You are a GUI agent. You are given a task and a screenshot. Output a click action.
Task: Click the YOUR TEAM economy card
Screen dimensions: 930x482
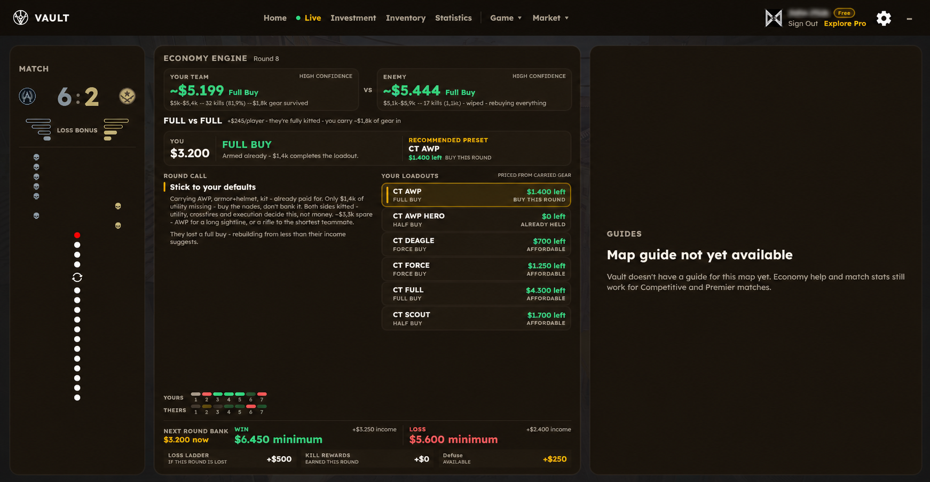pos(261,90)
